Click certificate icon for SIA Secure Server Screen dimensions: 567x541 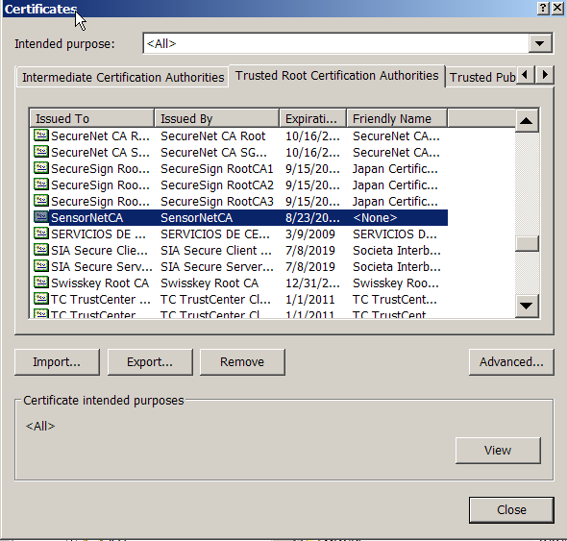pos(41,266)
